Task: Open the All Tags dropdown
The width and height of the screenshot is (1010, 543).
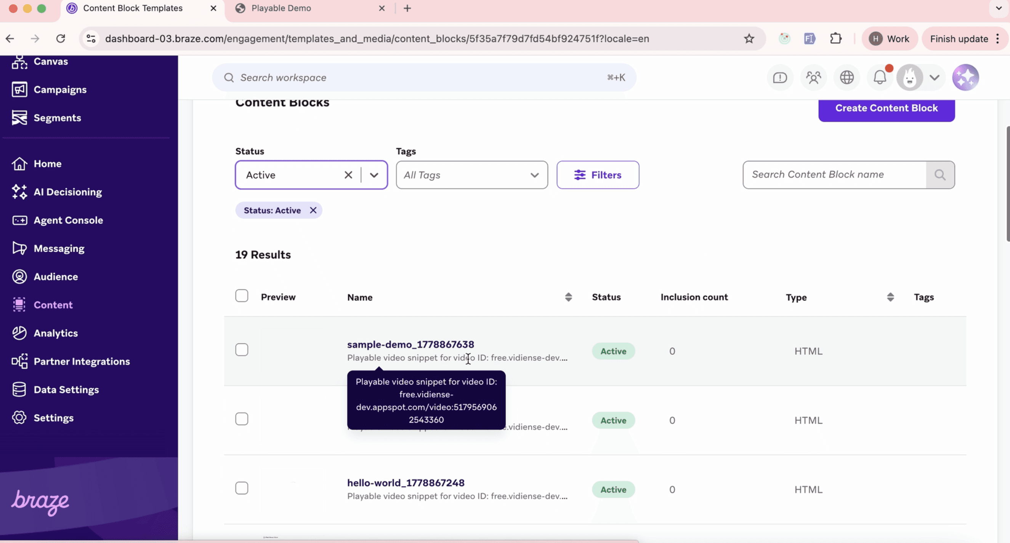Action: 472,175
